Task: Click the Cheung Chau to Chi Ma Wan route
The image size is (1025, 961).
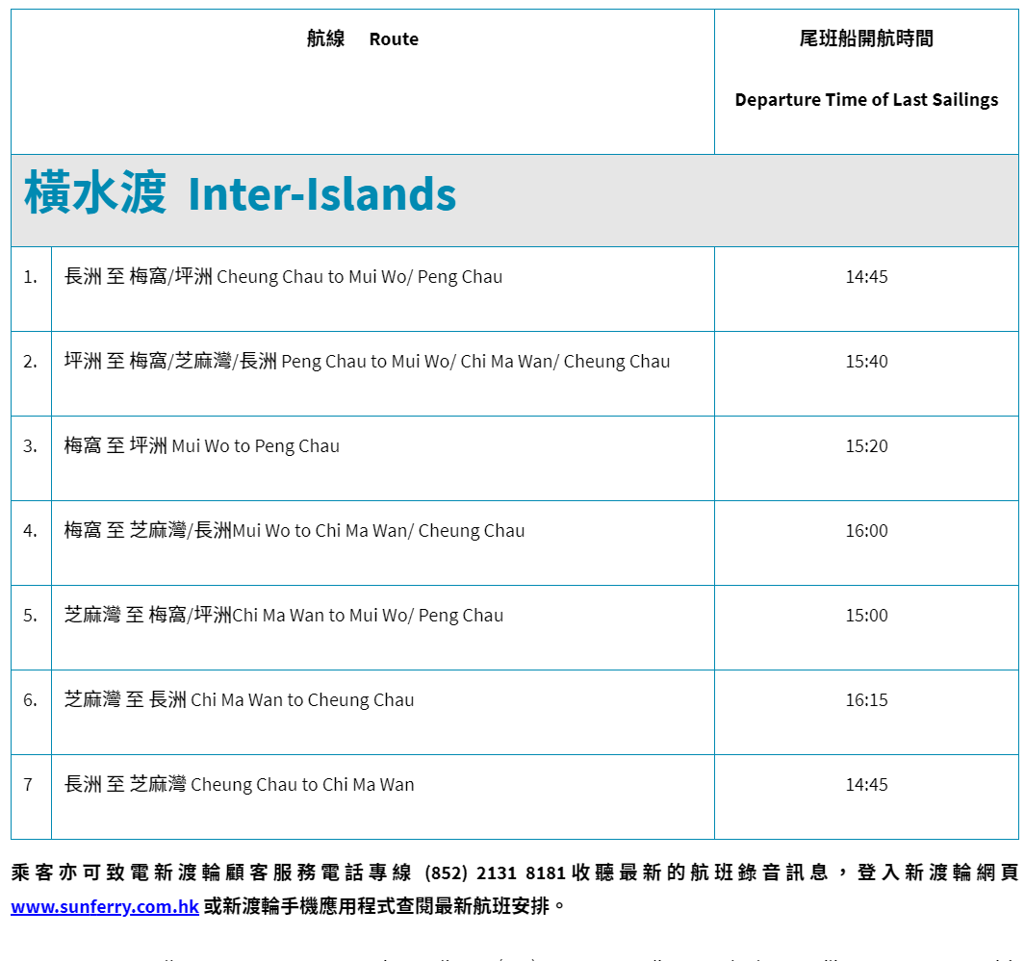Action: [x=239, y=784]
